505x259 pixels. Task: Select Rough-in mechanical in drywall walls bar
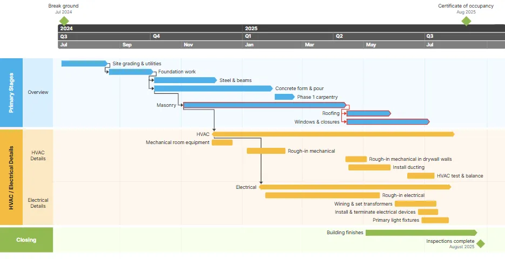(356, 159)
